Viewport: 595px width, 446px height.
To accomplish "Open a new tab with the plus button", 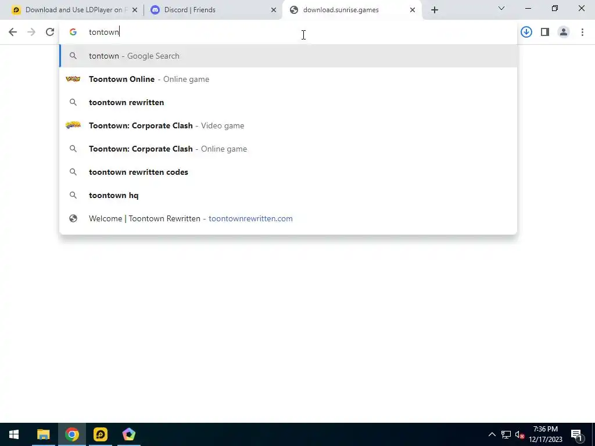I will pyautogui.click(x=435, y=10).
